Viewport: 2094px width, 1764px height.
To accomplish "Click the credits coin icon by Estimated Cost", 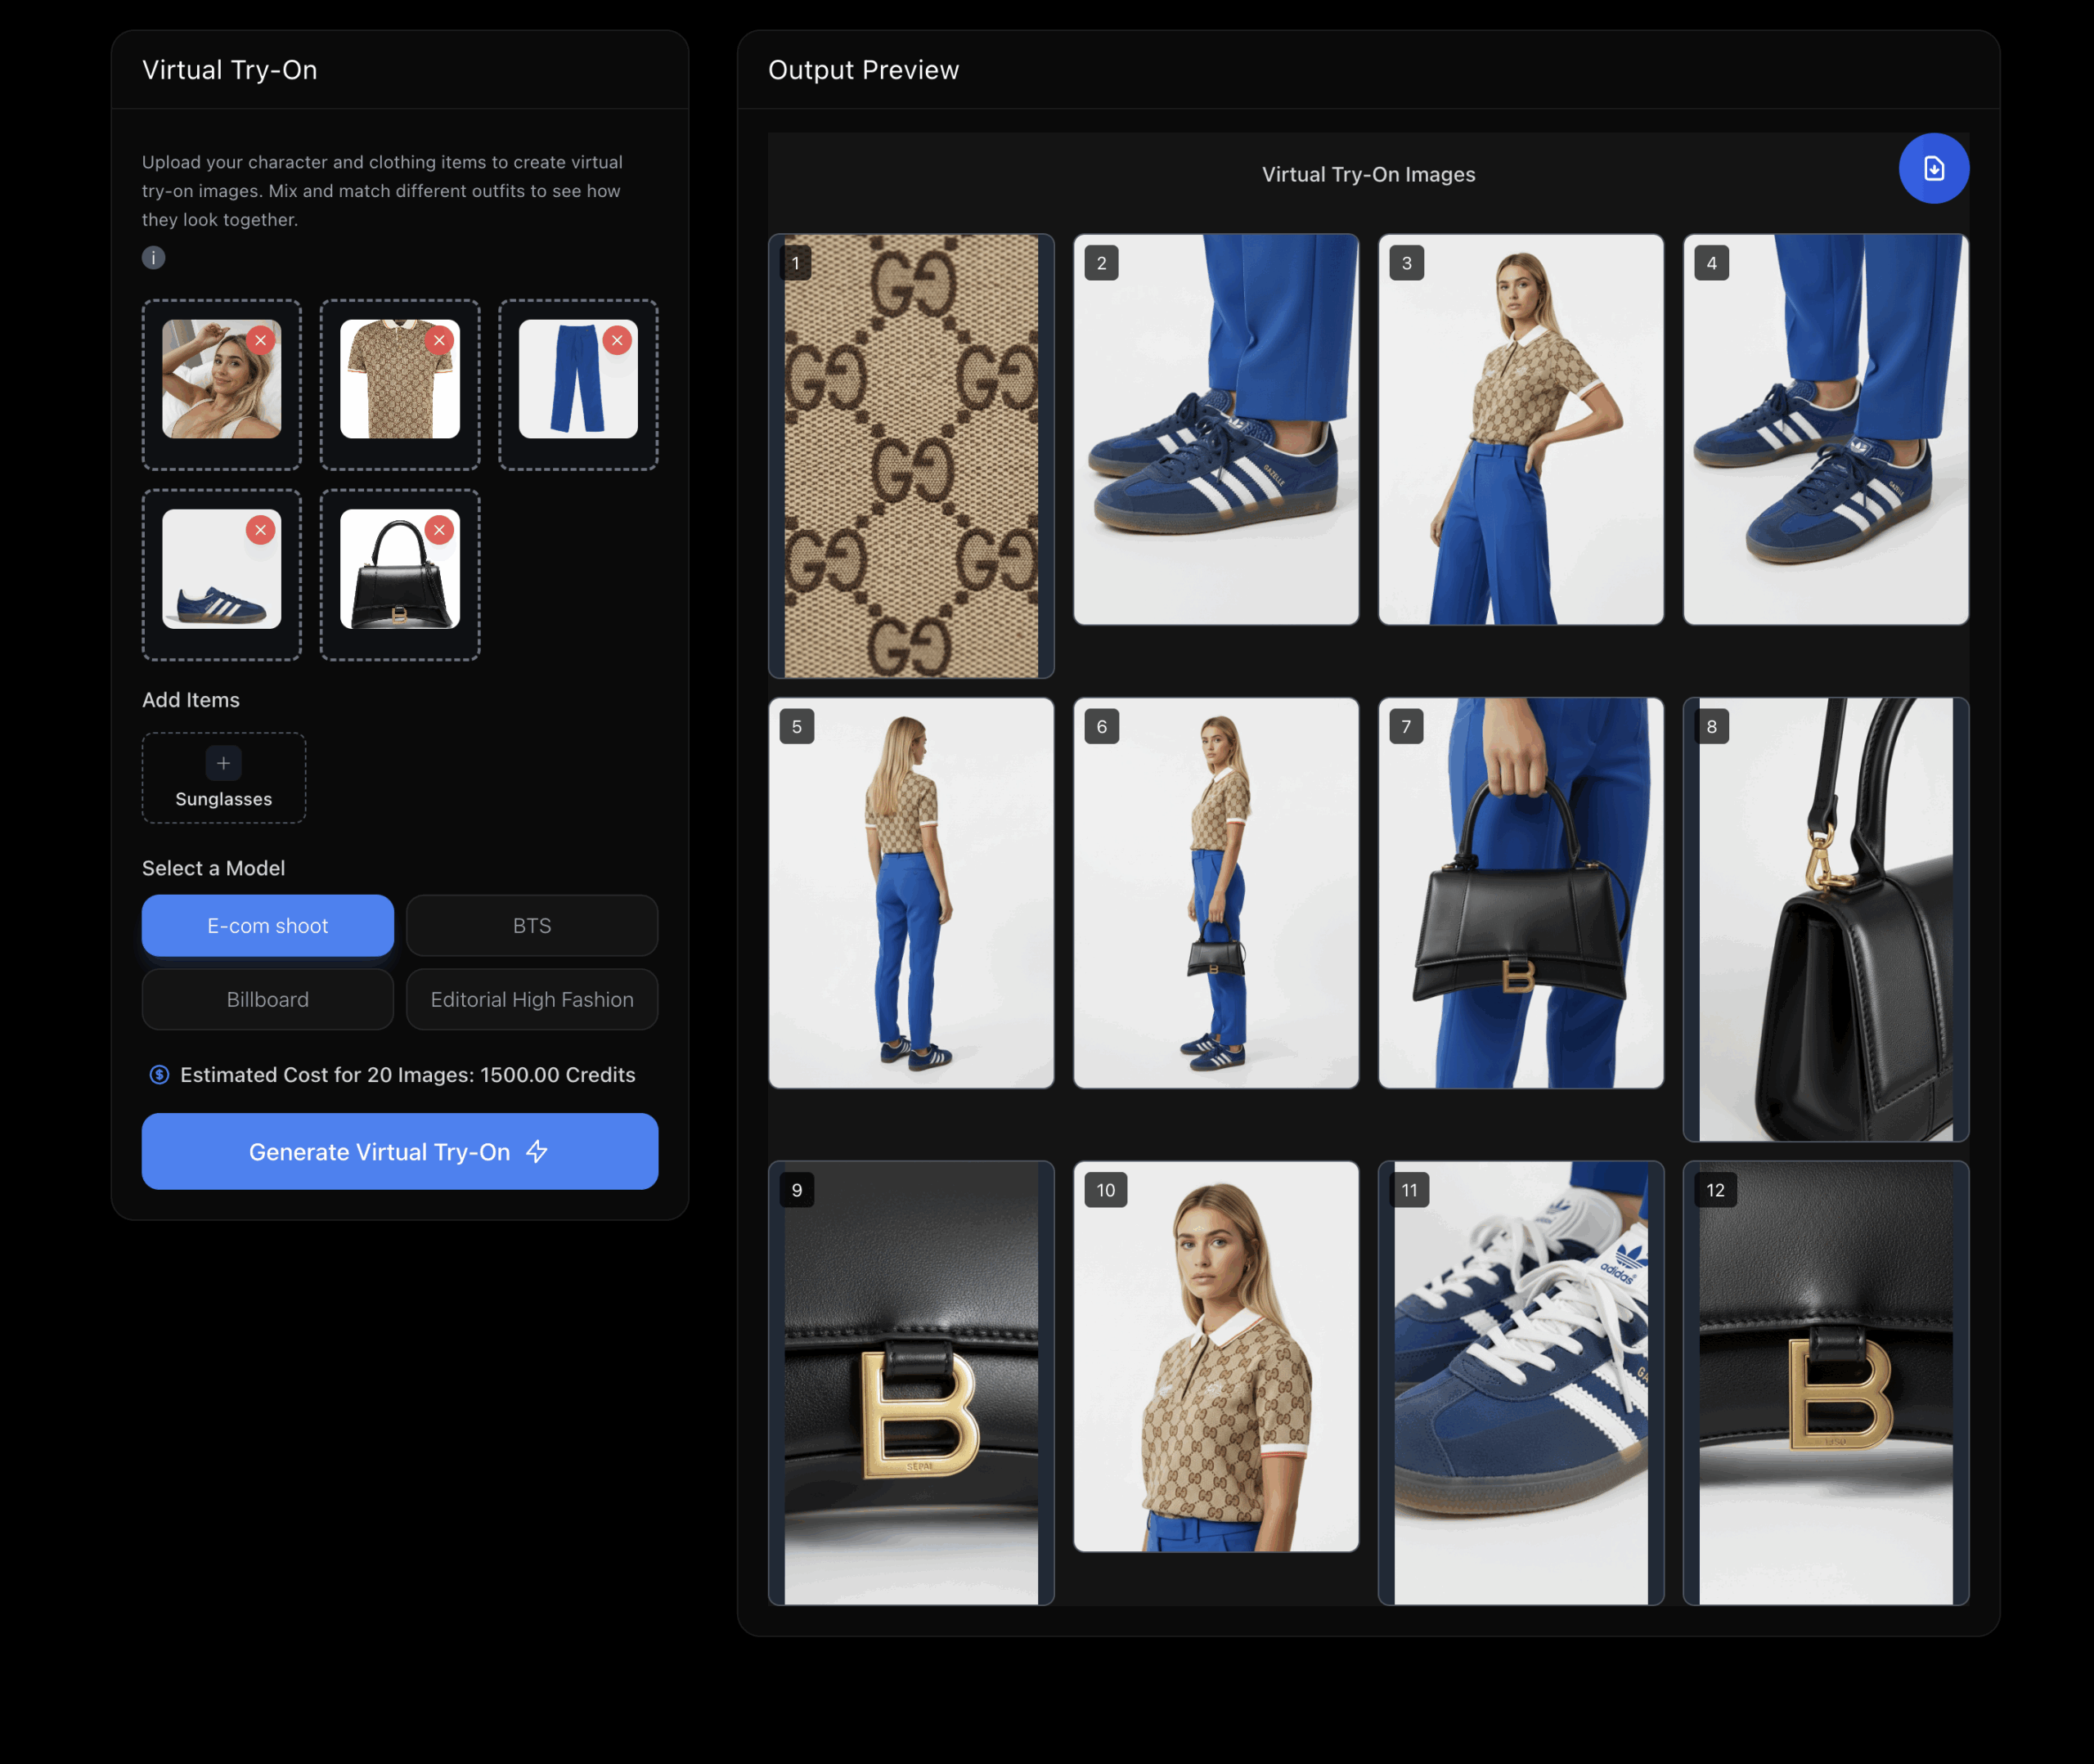I will click(x=159, y=1075).
